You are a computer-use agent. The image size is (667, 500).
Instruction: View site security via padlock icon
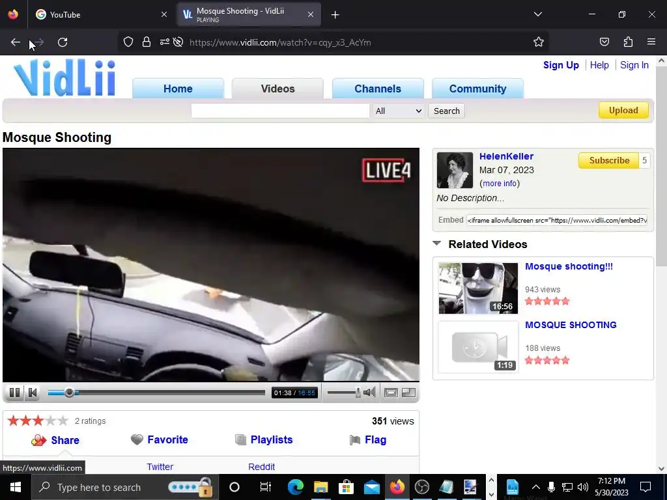pyautogui.click(x=147, y=42)
